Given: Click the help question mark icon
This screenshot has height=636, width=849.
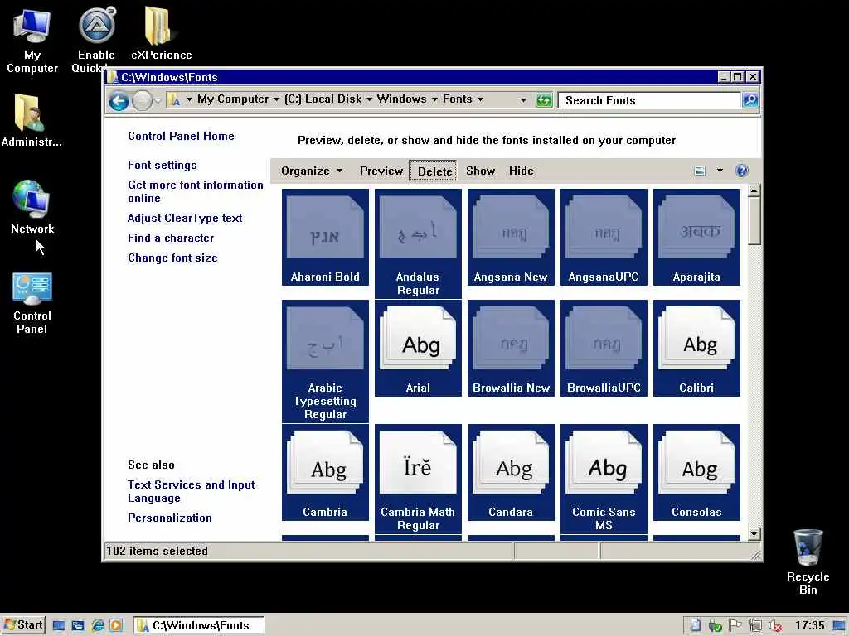Looking at the screenshot, I should [741, 171].
